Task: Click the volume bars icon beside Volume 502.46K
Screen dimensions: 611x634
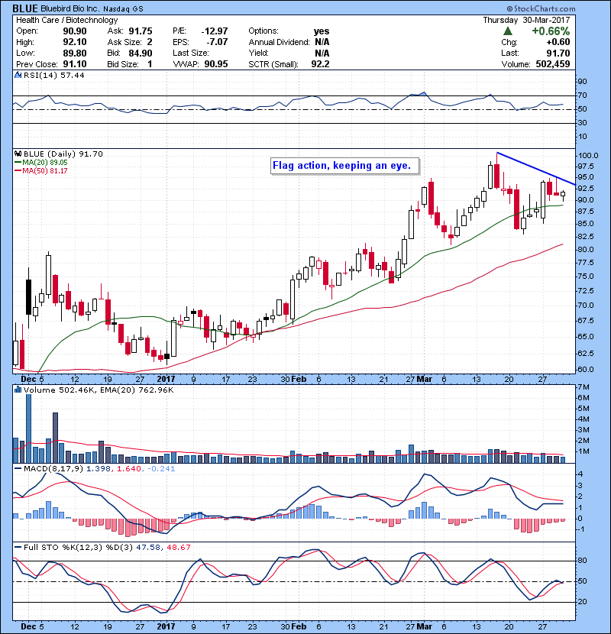Action: pyautogui.click(x=18, y=390)
